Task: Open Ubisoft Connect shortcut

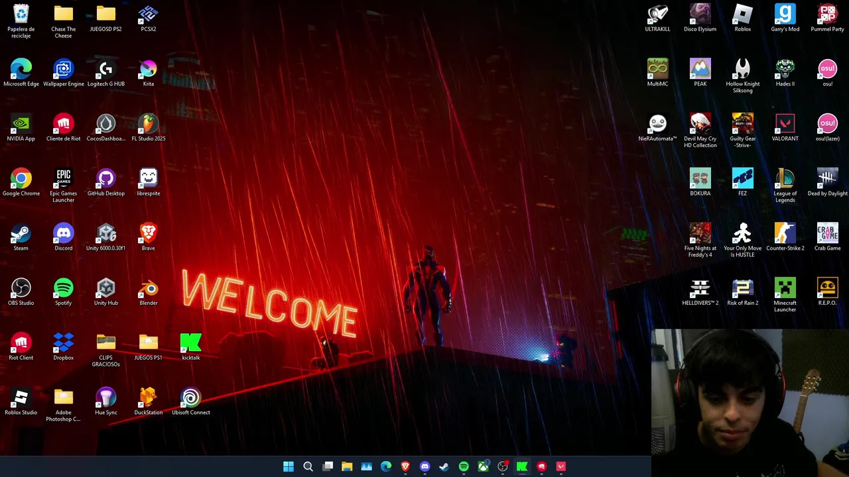Action: click(191, 402)
